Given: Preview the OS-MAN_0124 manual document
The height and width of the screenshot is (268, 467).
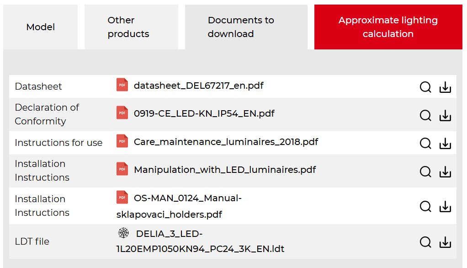Looking at the screenshot, I should (425, 206).
